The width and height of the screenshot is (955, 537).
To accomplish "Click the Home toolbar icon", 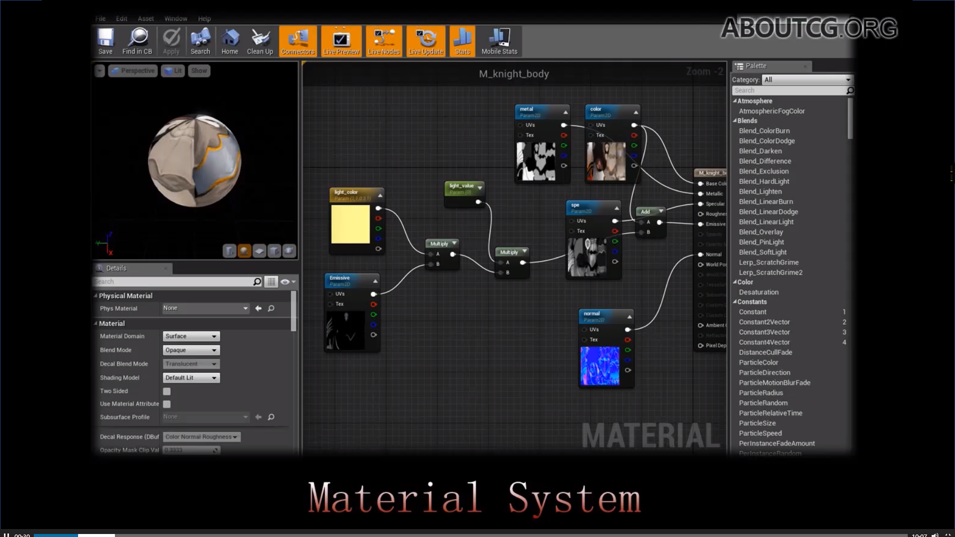I will coord(230,41).
